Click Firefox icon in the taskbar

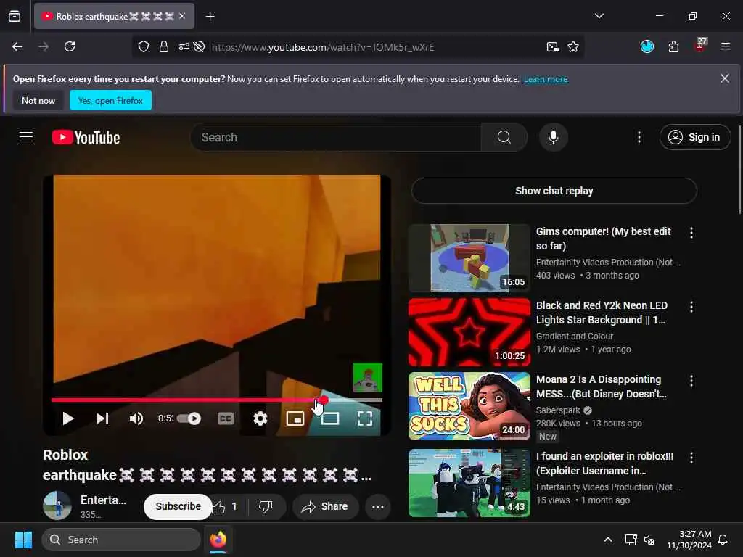tap(218, 540)
